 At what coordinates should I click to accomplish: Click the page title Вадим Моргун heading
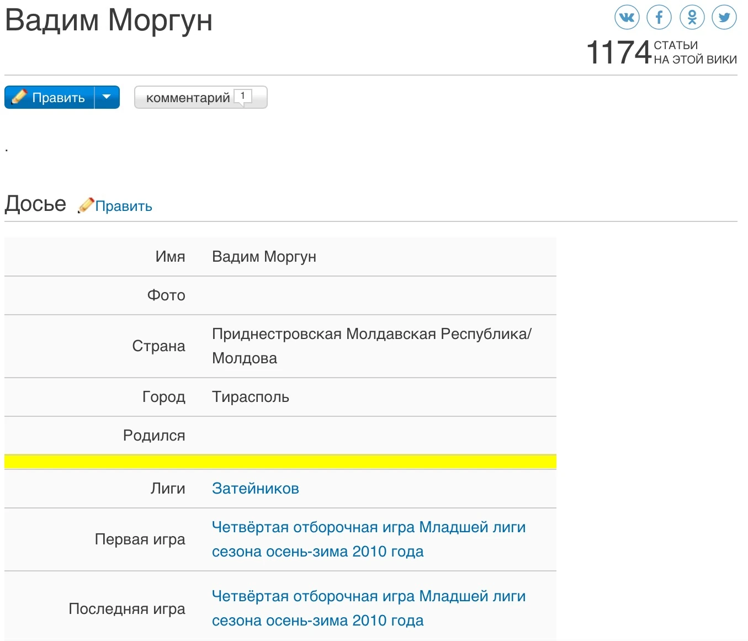pos(109,20)
